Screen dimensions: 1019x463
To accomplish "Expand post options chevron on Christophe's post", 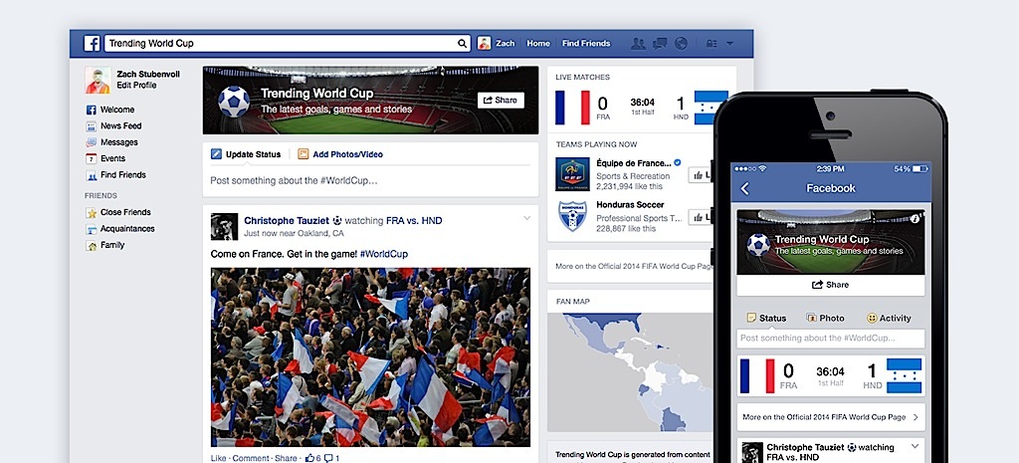I will pyautogui.click(x=527, y=218).
